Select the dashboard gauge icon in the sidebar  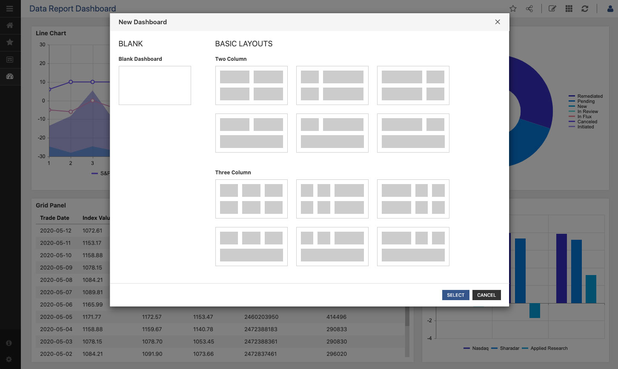10,77
